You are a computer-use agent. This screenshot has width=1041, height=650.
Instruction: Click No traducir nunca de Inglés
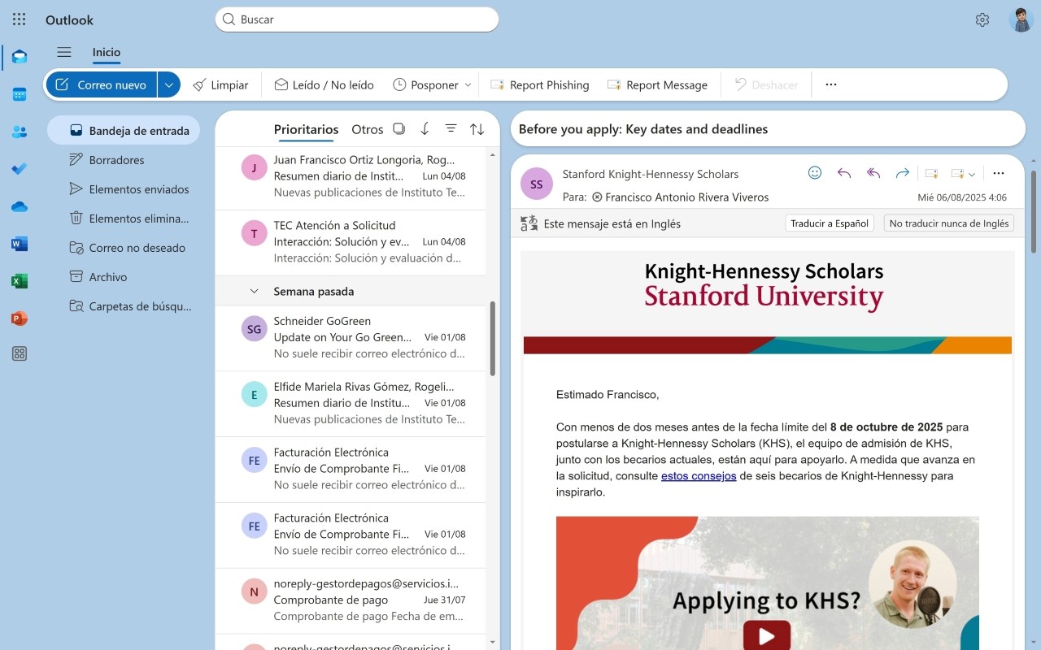(949, 223)
